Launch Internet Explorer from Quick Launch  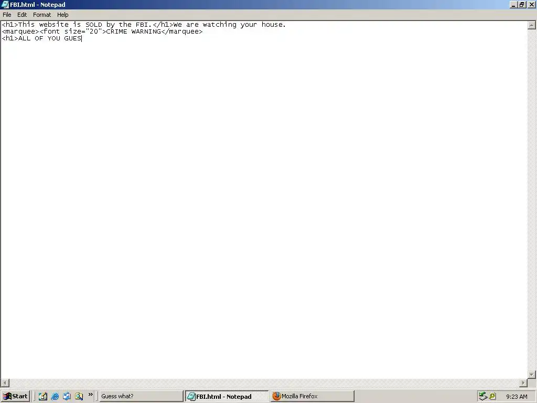coord(55,396)
